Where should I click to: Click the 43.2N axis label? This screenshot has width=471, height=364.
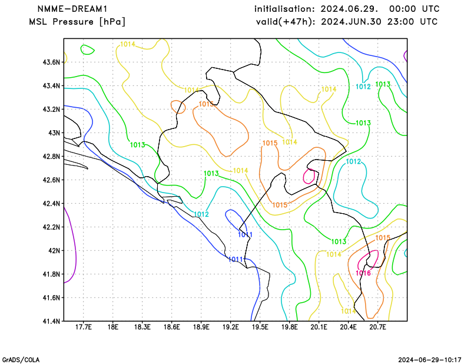51,109
